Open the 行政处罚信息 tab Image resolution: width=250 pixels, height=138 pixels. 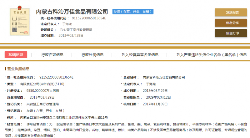(92, 55)
